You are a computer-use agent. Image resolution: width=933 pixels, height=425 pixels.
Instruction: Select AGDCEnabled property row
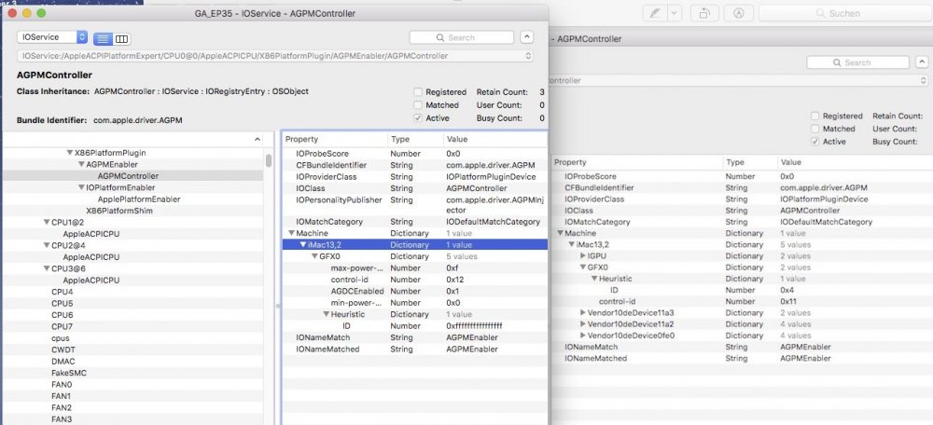(x=414, y=292)
